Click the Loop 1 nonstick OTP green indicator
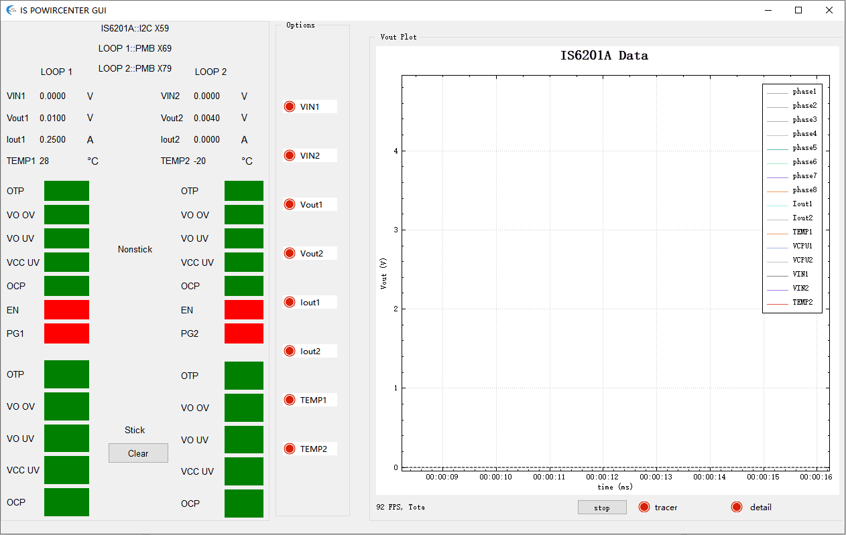The width and height of the screenshot is (846, 535). click(x=66, y=191)
